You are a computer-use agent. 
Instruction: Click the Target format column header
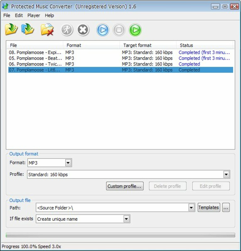(148, 45)
